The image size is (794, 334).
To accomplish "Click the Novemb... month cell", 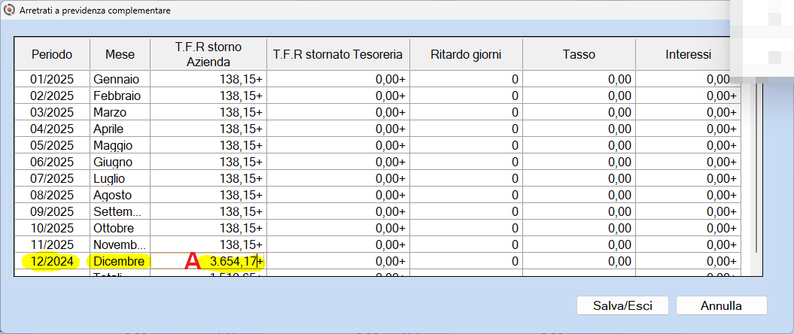I will (x=120, y=244).
